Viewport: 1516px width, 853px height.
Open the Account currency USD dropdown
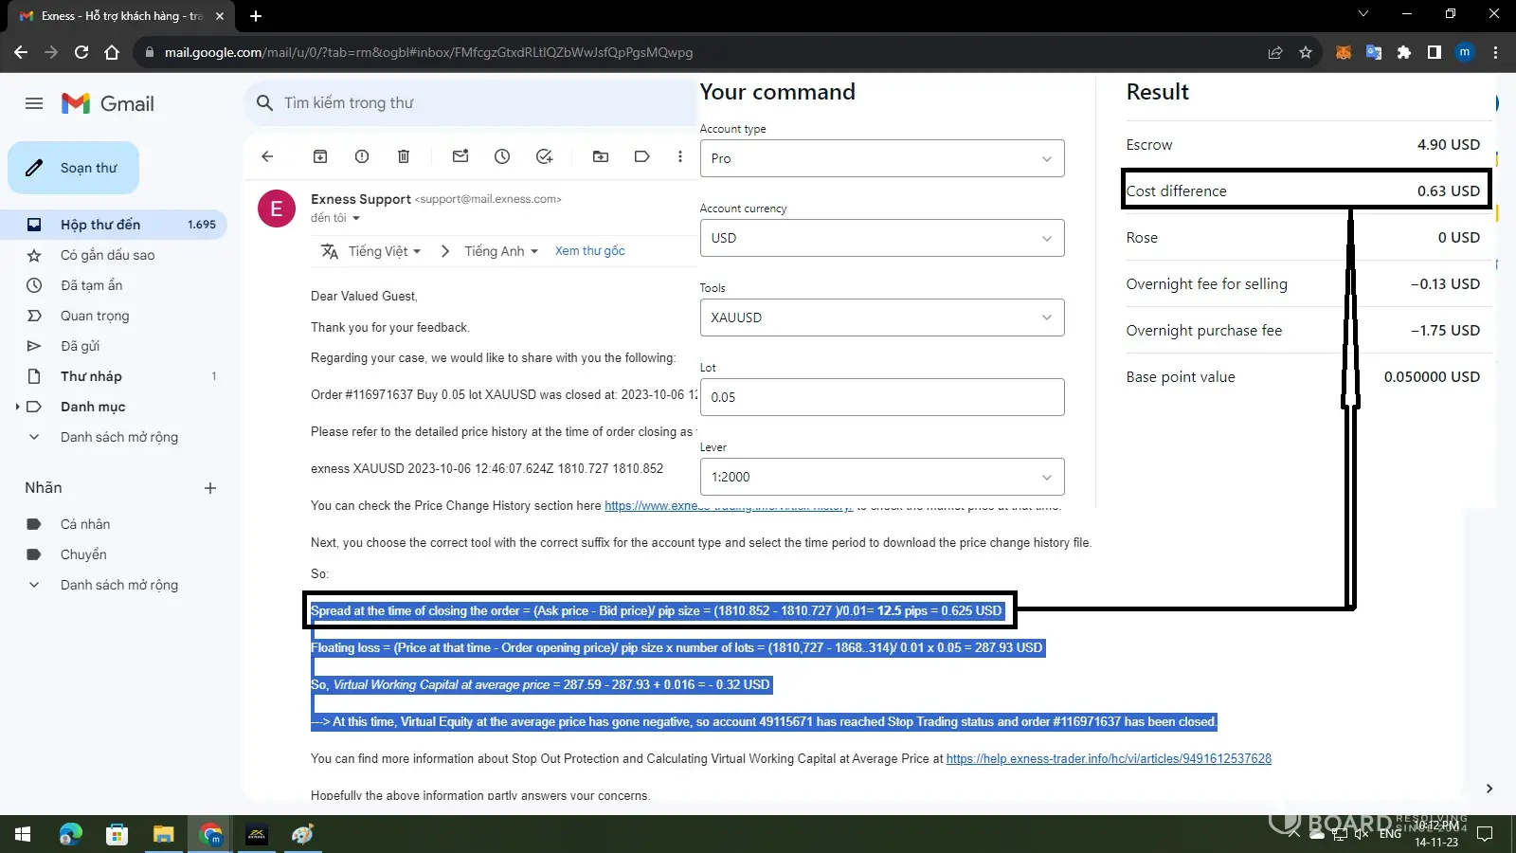tap(881, 238)
